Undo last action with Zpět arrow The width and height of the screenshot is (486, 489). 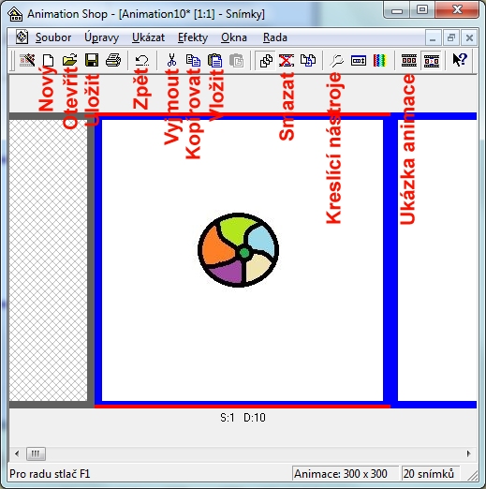click(142, 60)
